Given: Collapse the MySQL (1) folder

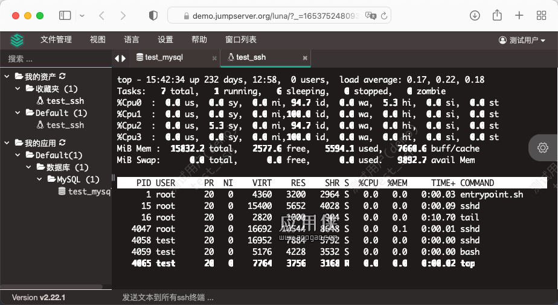Looking at the screenshot, I should 39,179.
